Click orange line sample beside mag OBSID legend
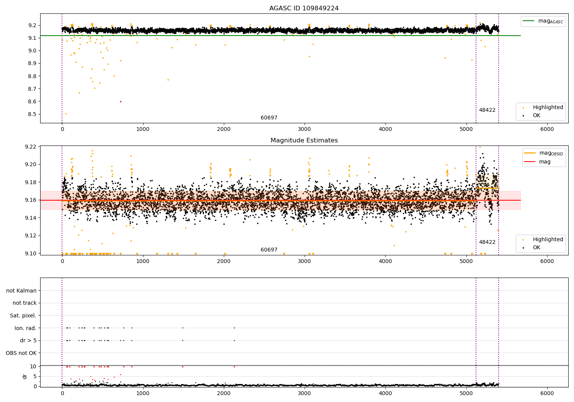 point(530,153)
